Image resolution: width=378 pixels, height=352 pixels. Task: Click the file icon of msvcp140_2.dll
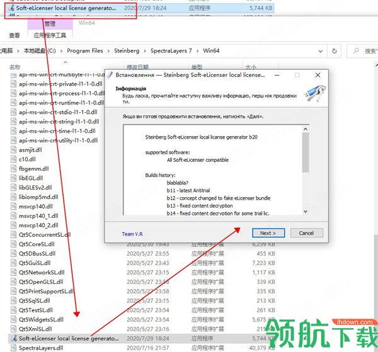(13, 225)
